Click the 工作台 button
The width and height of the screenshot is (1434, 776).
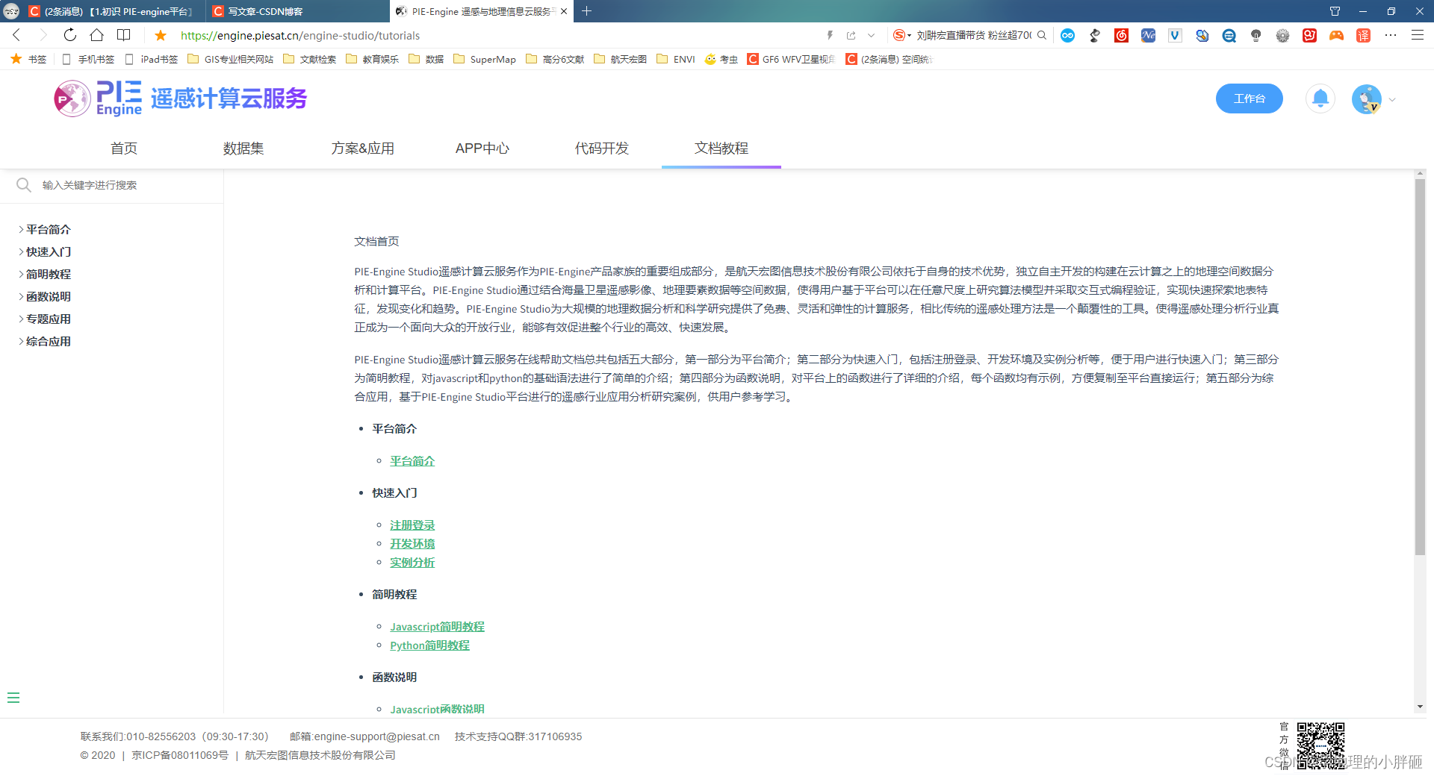1250,98
